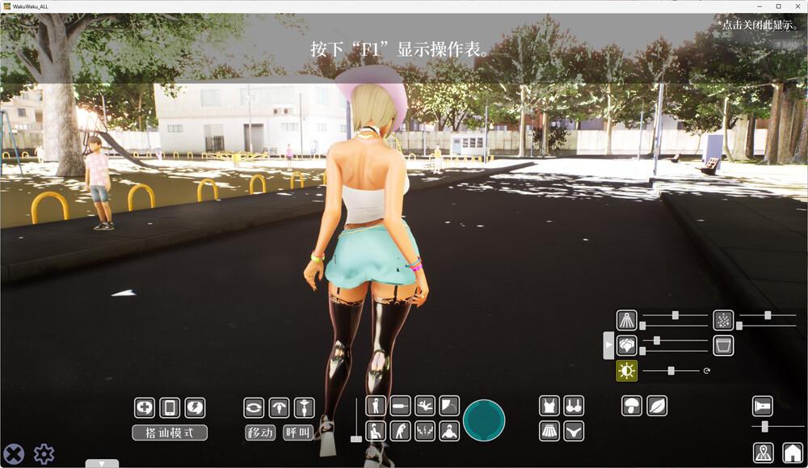808x468 pixels.
Task: Click the lightning speech bubble icon
Action: click(195, 407)
